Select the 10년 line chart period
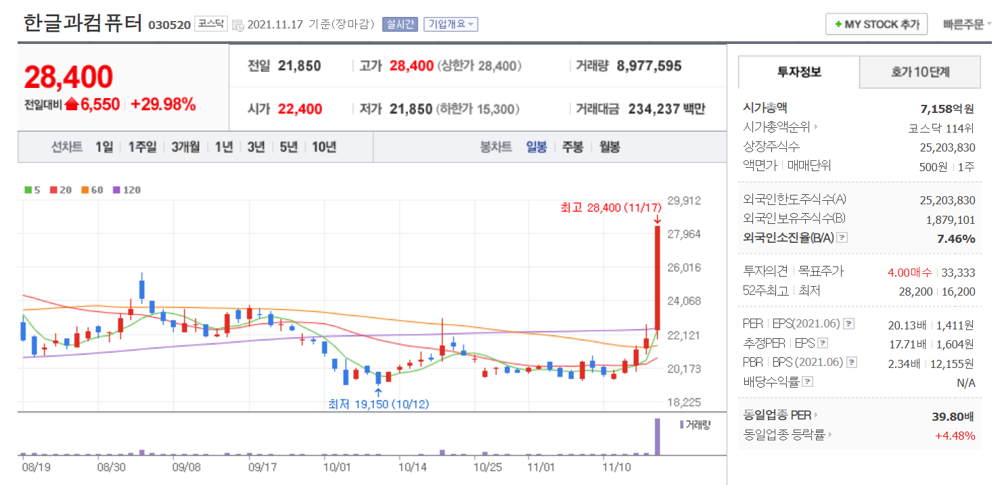The width and height of the screenshot is (1002, 485). [324, 147]
